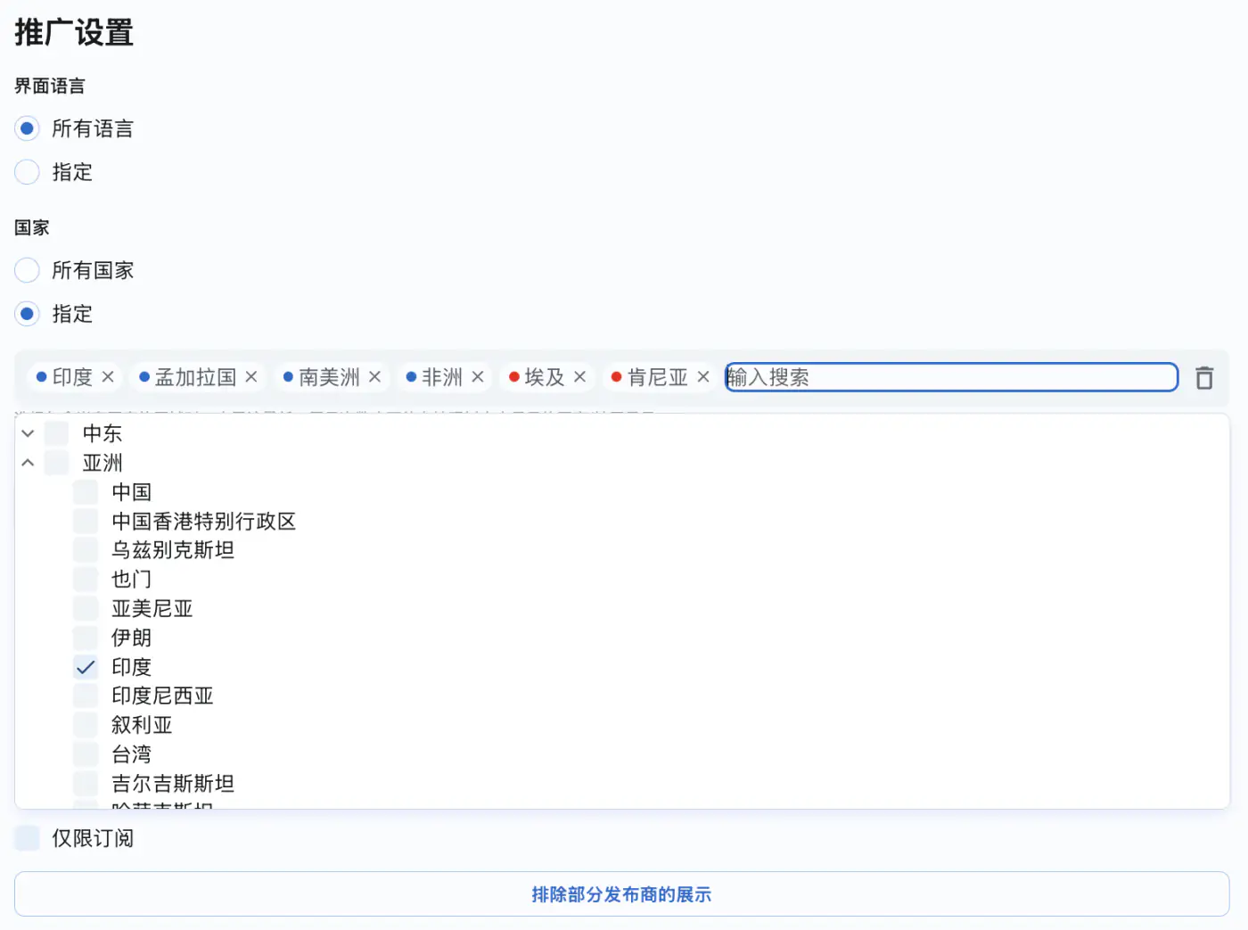1248x930 pixels.
Task: Select 指定 under 界面语言
Action: (x=28, y=172)
